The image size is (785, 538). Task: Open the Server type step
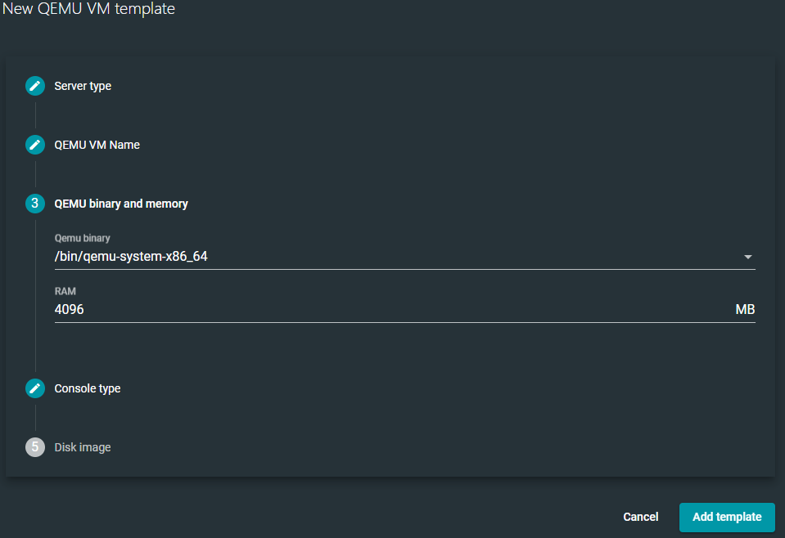83,86
